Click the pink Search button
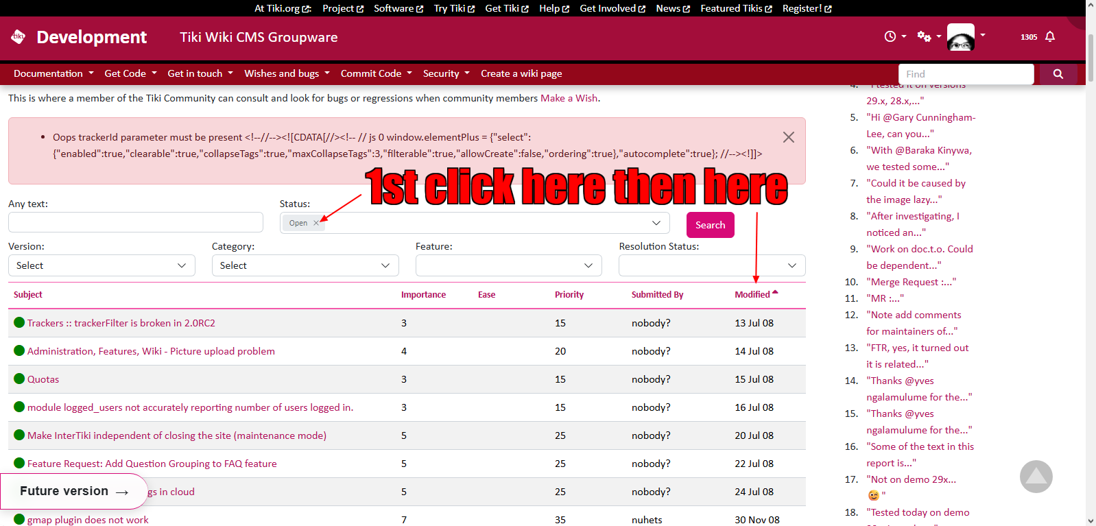This screenshot has width=1096, height=526. pyautogui.click(x=711, y=225)
